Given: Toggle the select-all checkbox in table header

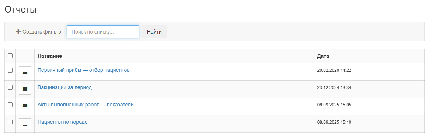Looking at the screenshot, I should click(x=10, y=56).
